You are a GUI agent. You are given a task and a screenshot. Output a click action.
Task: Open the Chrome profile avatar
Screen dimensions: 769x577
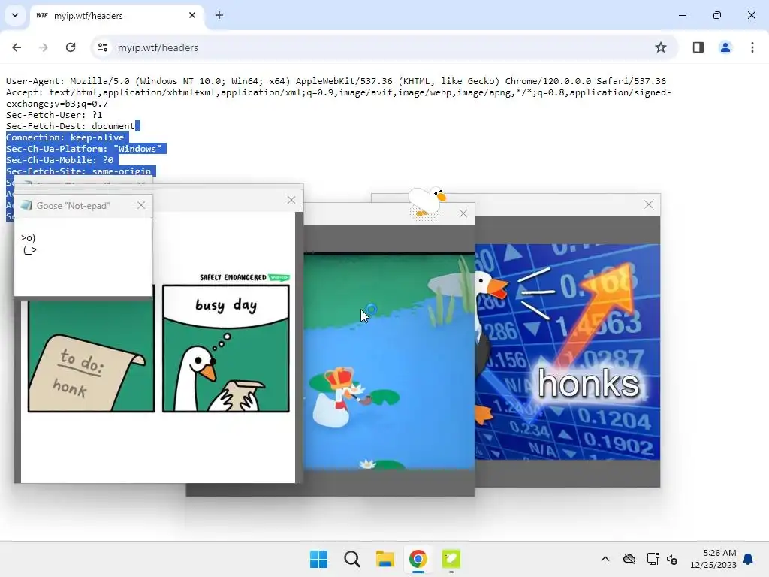click(725, 47)
